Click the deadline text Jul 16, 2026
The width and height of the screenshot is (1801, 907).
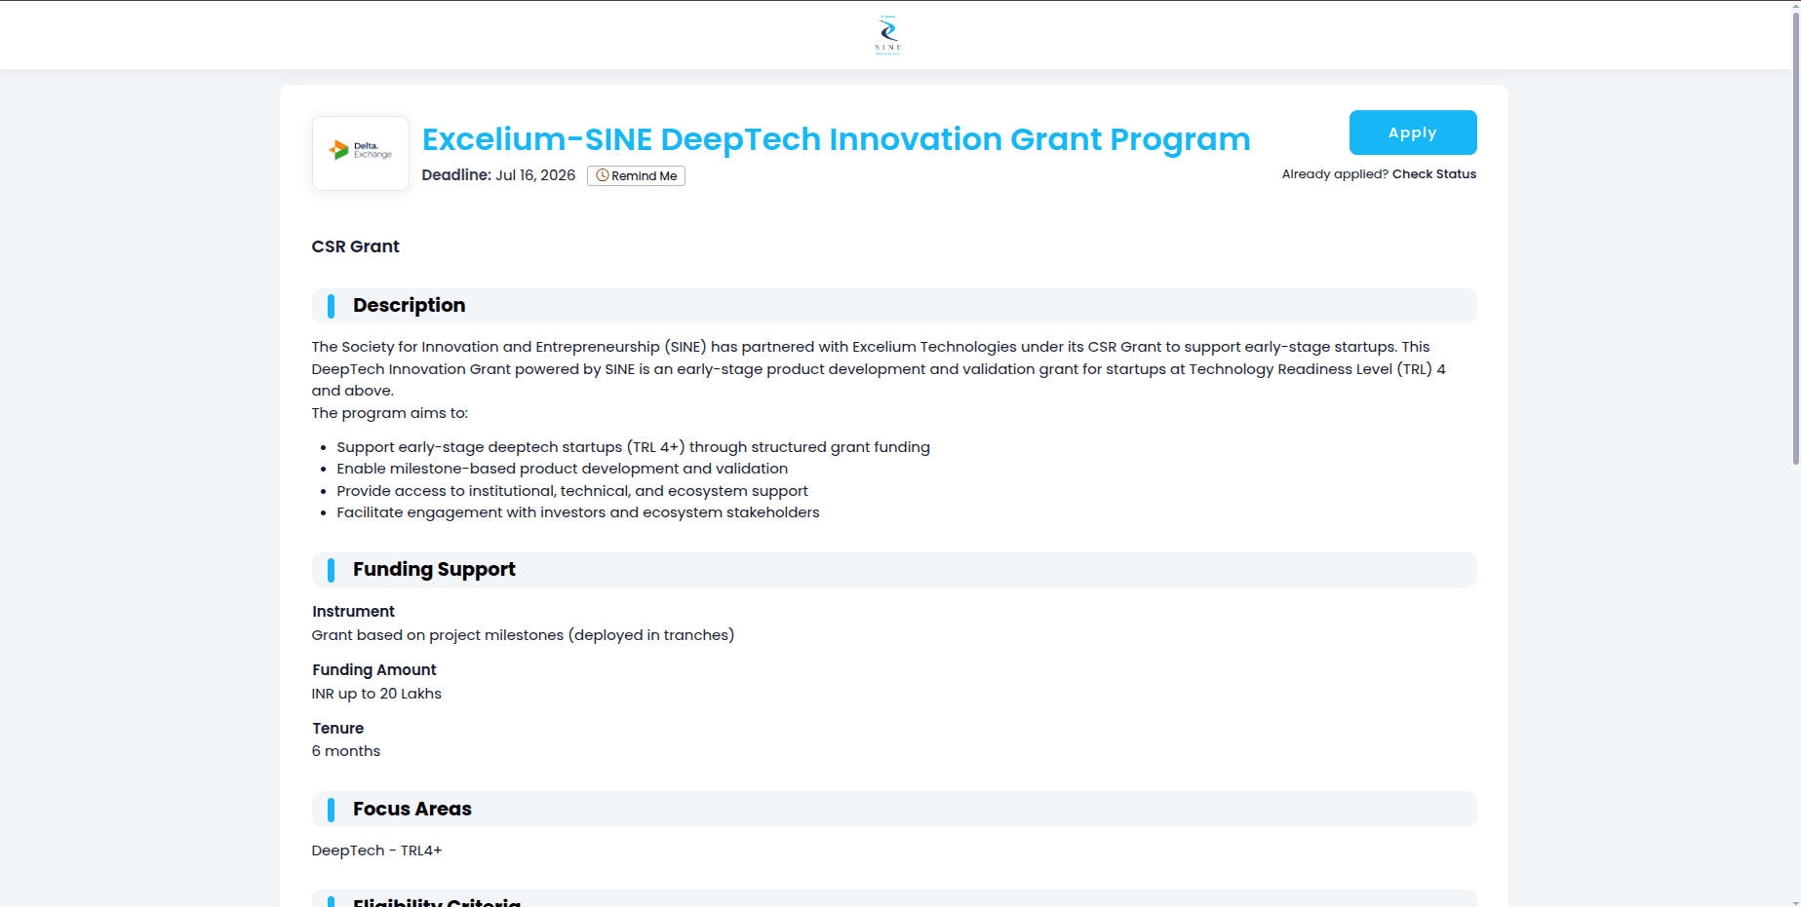coord(535,175)
